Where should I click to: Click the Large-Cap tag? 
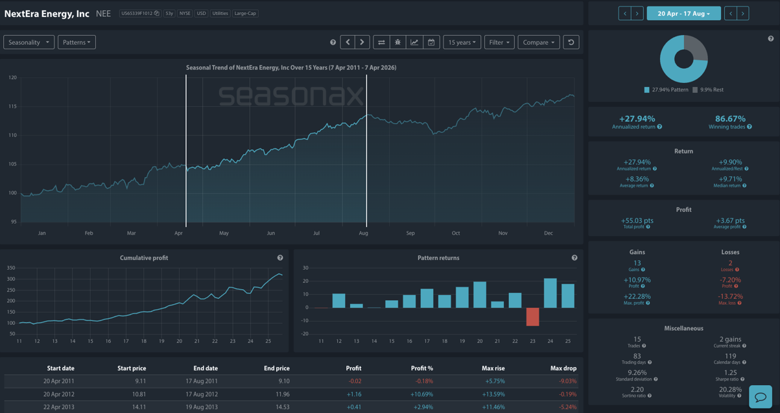pos(246,13)
